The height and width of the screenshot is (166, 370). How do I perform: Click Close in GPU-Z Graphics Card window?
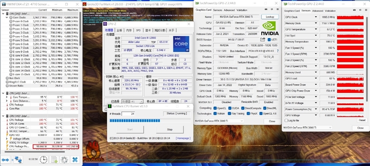272,121
